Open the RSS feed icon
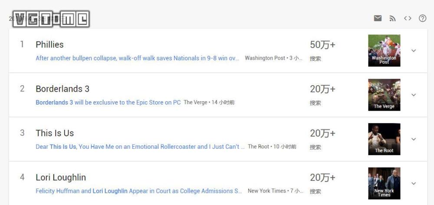This screenshot has height=205, width=434. 392,18
